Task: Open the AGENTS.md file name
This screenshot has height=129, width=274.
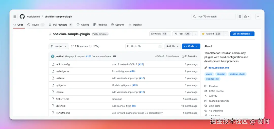Action: coord(63,99)
